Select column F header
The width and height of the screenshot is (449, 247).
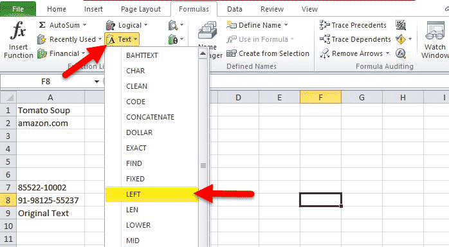(x=321, y=98)
